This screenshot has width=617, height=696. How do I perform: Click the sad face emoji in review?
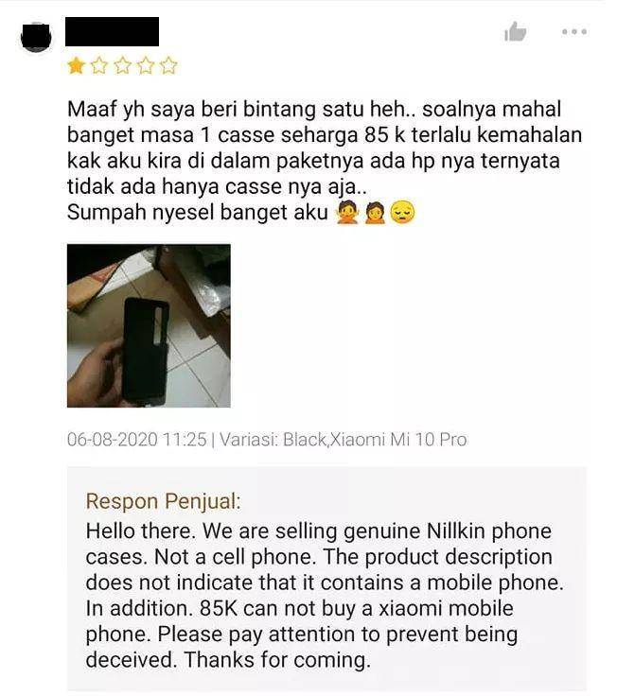click(x=402, y=212)
